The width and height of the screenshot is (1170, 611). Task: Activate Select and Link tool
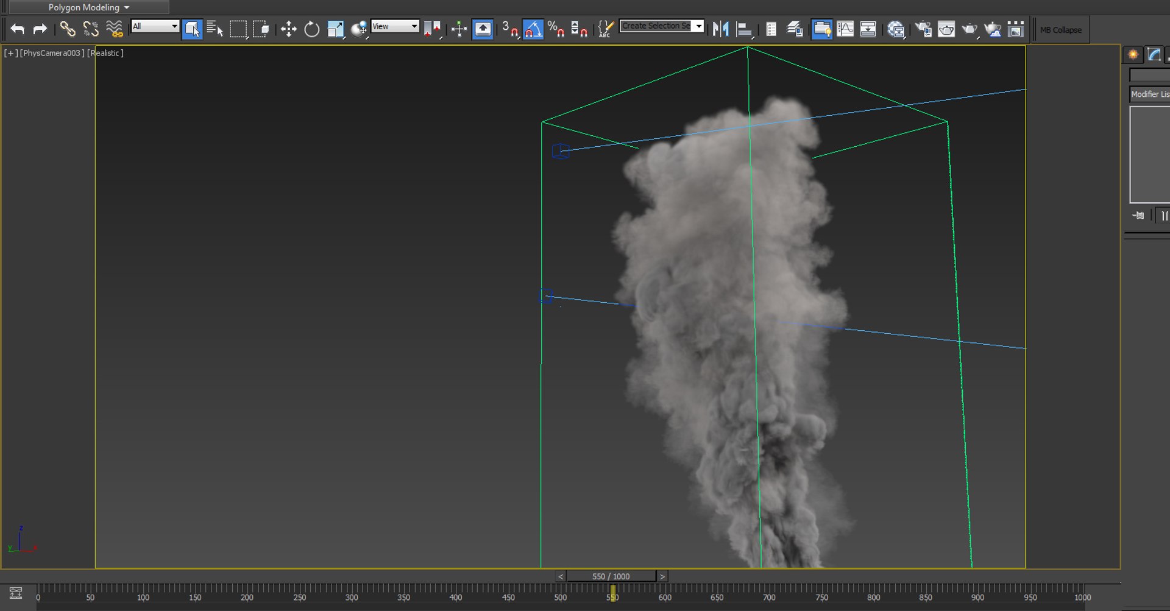[x=68, y=29]
